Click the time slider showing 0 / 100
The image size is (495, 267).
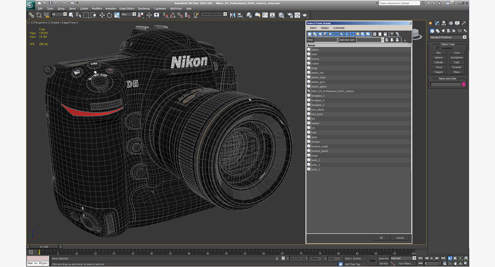pos(44,247)
